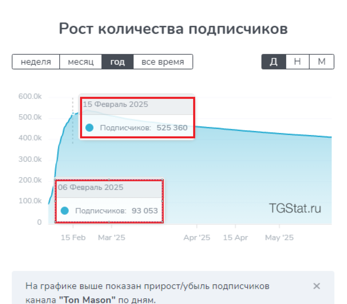
Task: Click the blue dot in 06 Февраль tooltip
Action: 65,211
